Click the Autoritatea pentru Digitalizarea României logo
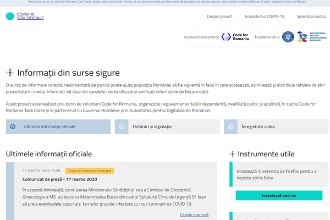330x220 pixels. point(312,37)
